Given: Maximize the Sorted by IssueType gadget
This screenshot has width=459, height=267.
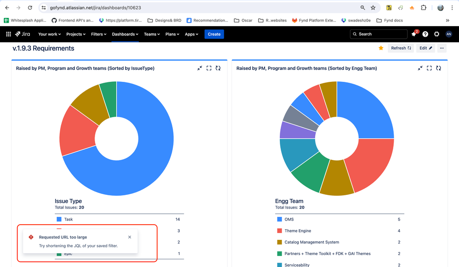Looking at the screenshot, I should 209,68.
